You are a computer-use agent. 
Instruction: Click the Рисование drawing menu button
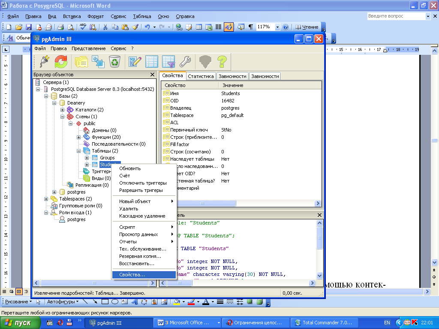pyautogui.click(x=18, y=302)
